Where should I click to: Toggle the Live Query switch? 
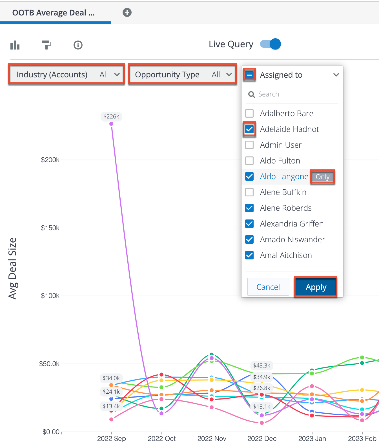pos(271,44)
